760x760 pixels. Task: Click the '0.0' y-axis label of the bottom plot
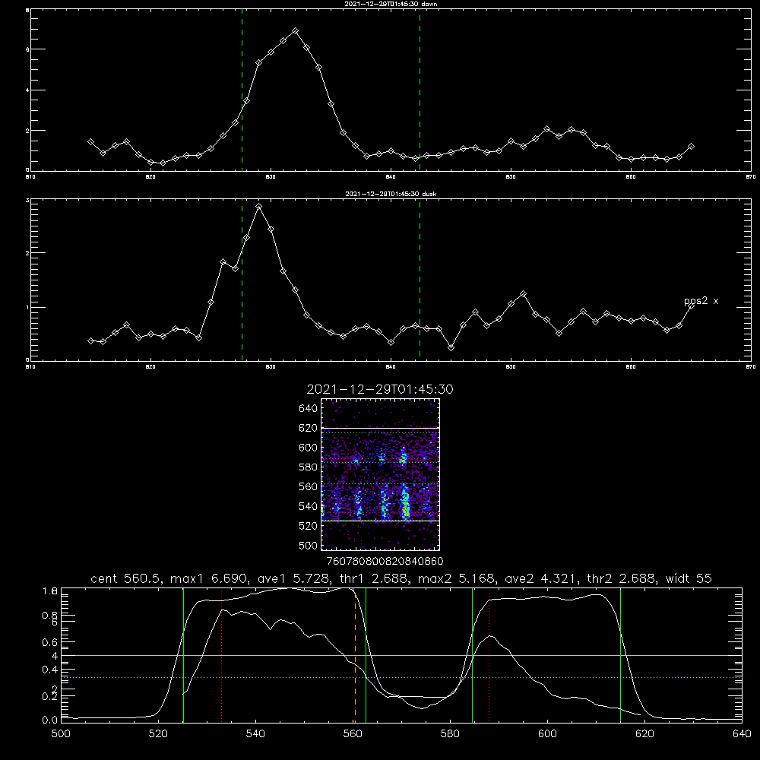50,720
